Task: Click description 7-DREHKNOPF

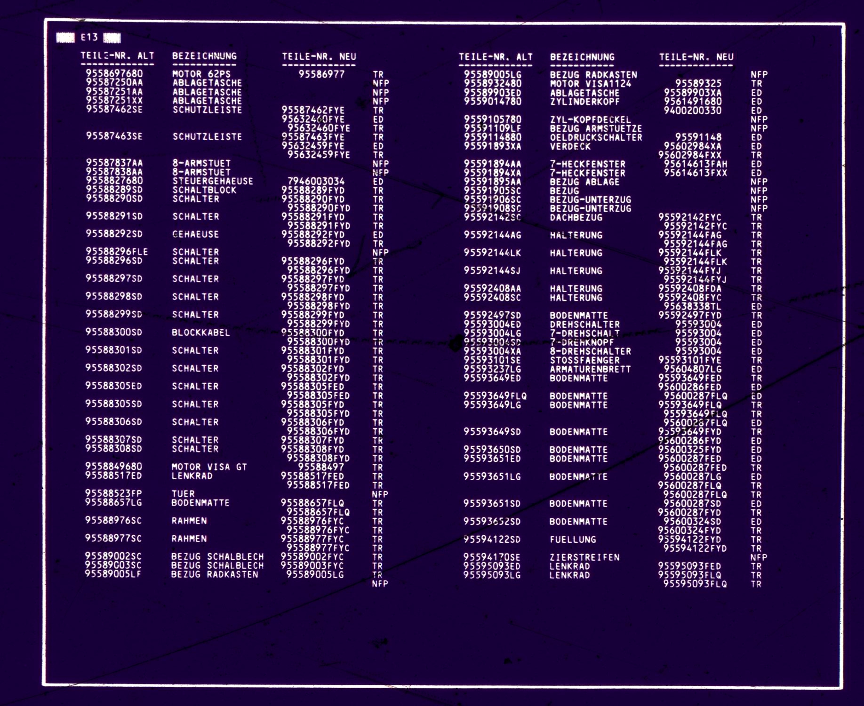Action: 582,342
